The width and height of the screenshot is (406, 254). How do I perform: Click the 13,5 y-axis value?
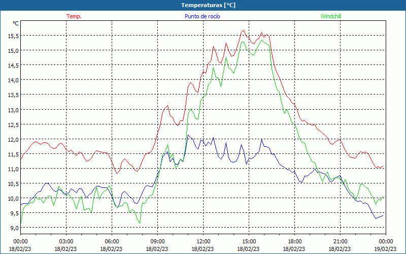(x=13, y=95)
